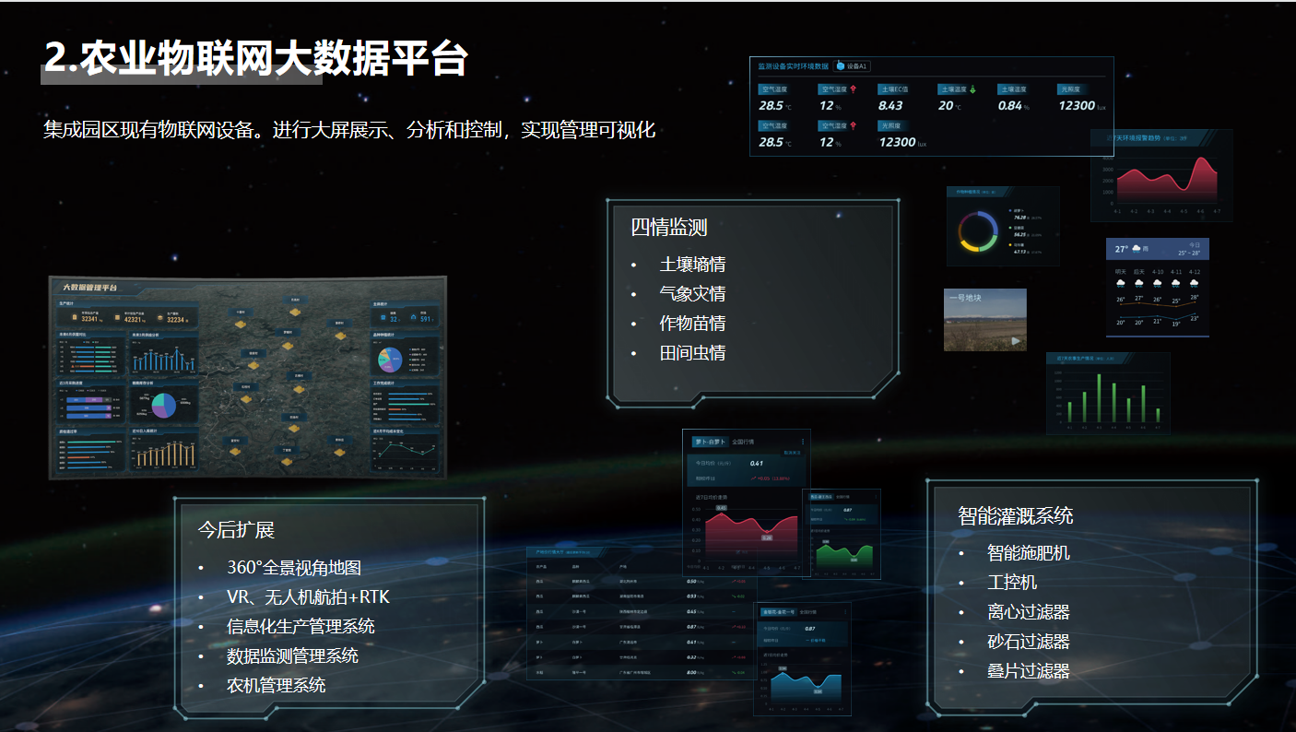Switch to 全国行情 tab in 萝卜 card
This screenshot has width=1296, height=732.
[x=744, y=442]
